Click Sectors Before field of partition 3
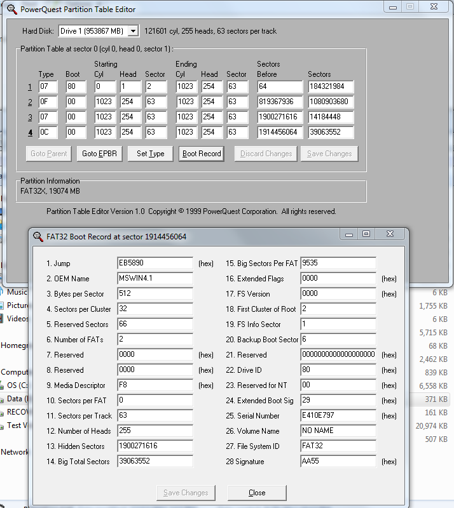Viewport: 454px width, 508px height. coord(279,117)
